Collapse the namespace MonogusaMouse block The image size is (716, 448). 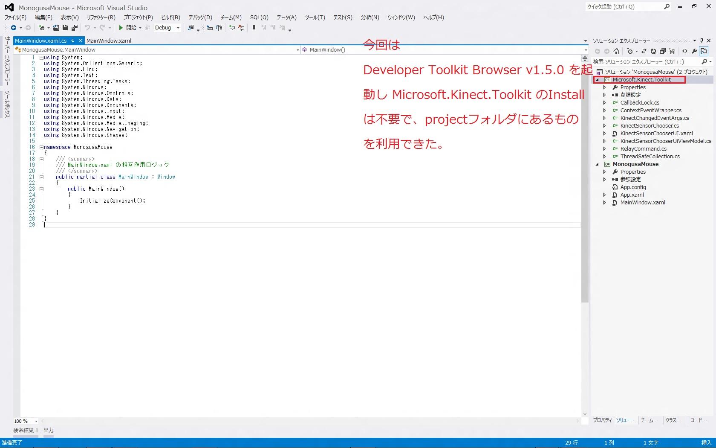41,147
